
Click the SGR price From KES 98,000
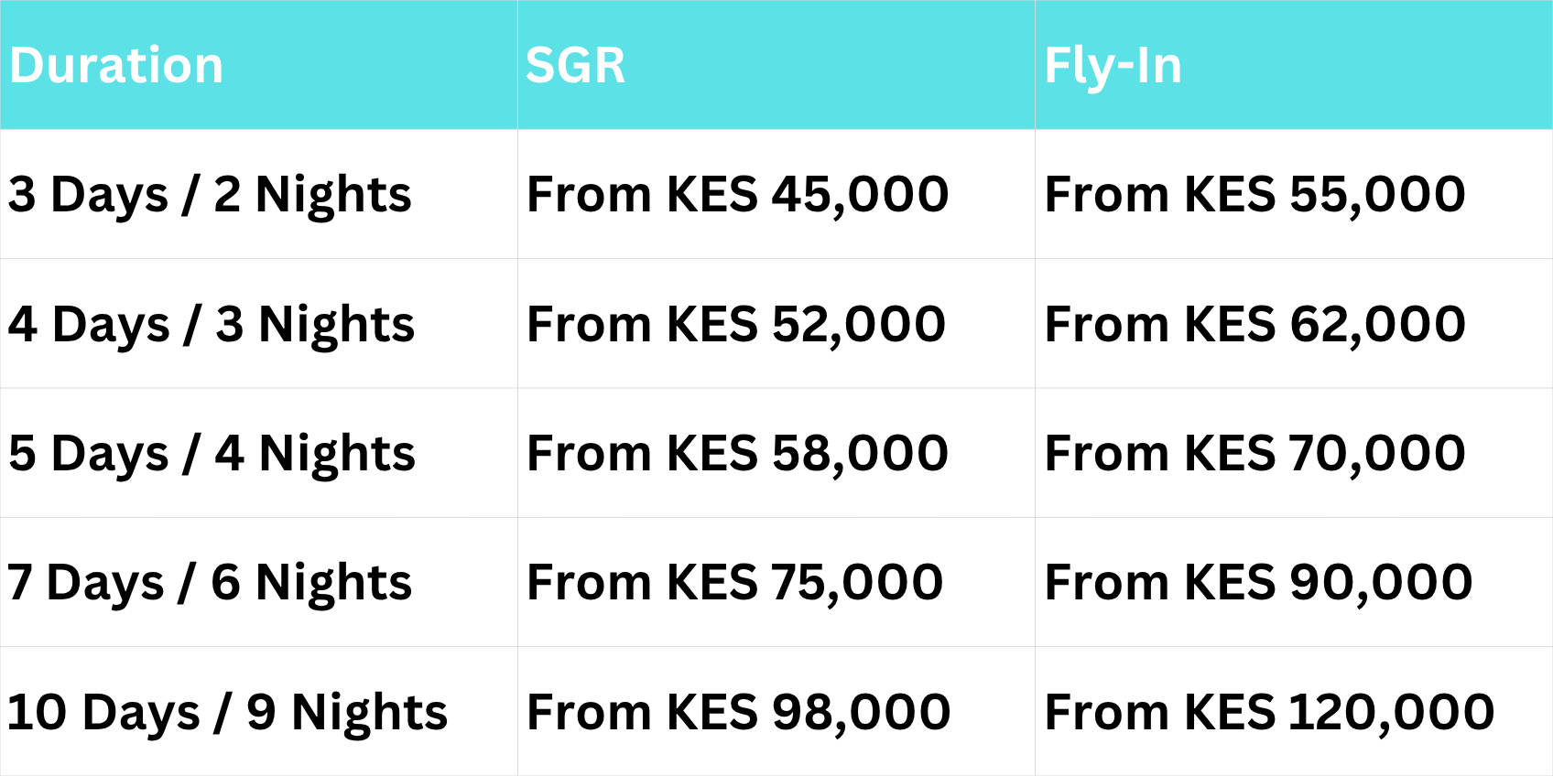738,713
